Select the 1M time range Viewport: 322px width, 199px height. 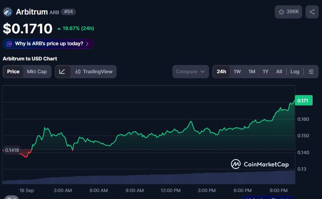click(252, 71)
